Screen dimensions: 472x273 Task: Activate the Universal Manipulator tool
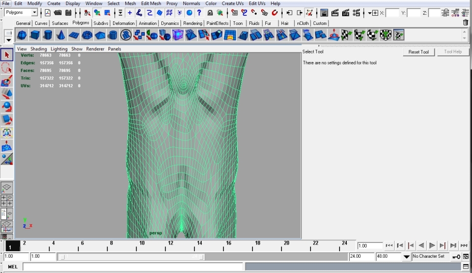point(7,133)
